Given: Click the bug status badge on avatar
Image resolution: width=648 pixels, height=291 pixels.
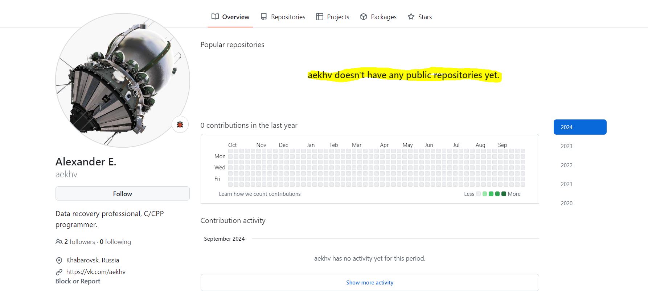Looking at the screenshot, I should [x=180, y=125].
